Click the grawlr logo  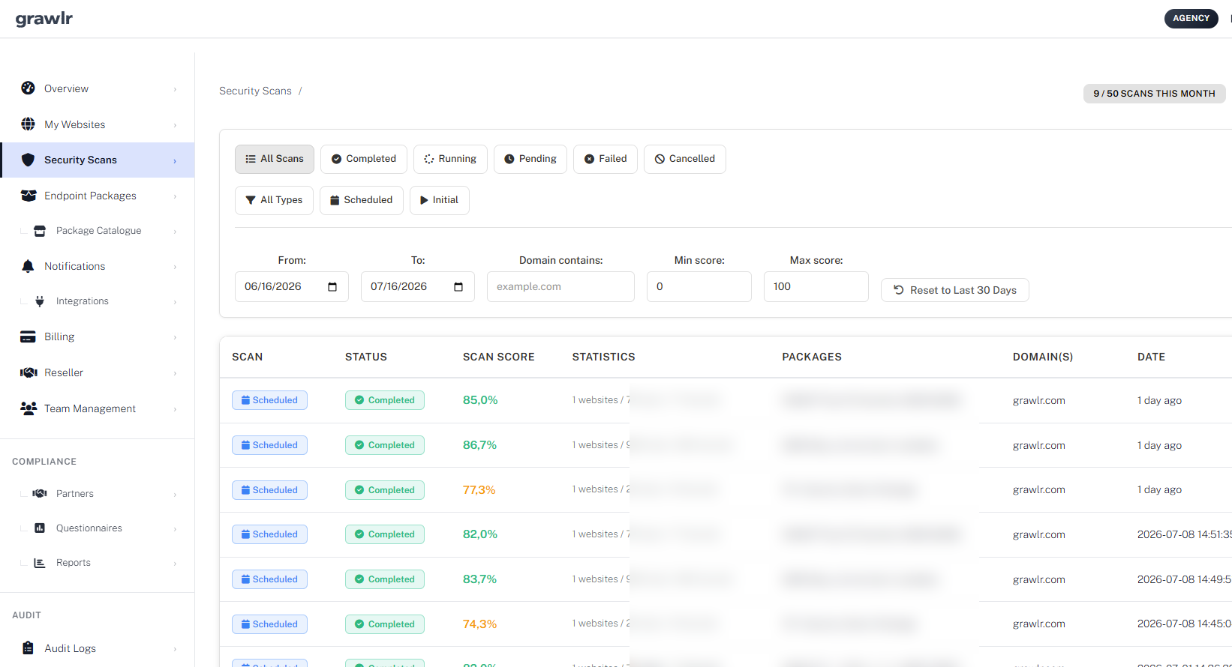44,19
